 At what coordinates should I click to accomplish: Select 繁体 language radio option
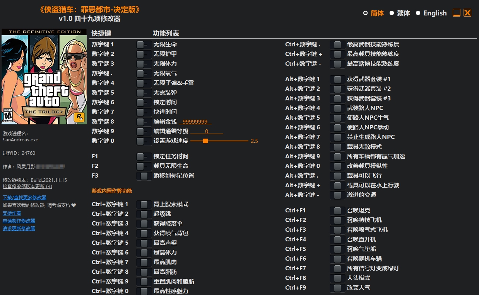click(392, 13)
